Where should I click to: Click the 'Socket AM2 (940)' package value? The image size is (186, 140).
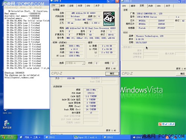[x=83, y=19]
